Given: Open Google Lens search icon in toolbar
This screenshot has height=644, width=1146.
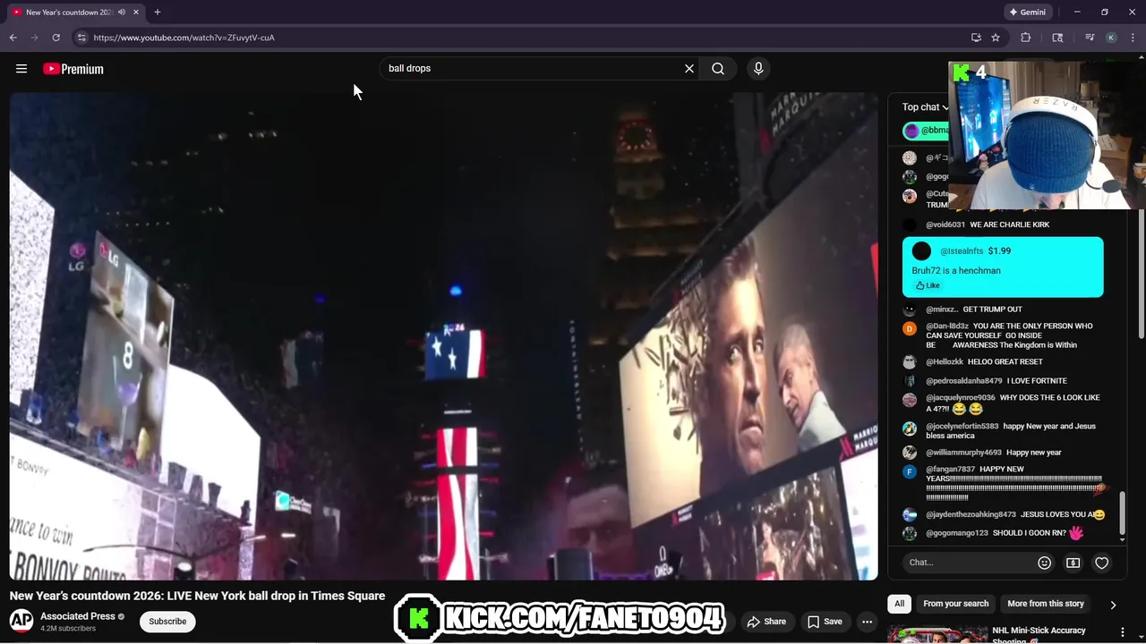Looking at the screenshot, I should point(1057,38).
